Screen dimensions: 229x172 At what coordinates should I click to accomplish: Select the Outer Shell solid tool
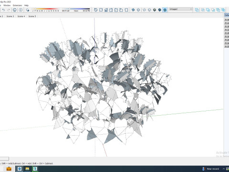pyautogui.click(x=197, y=10)
